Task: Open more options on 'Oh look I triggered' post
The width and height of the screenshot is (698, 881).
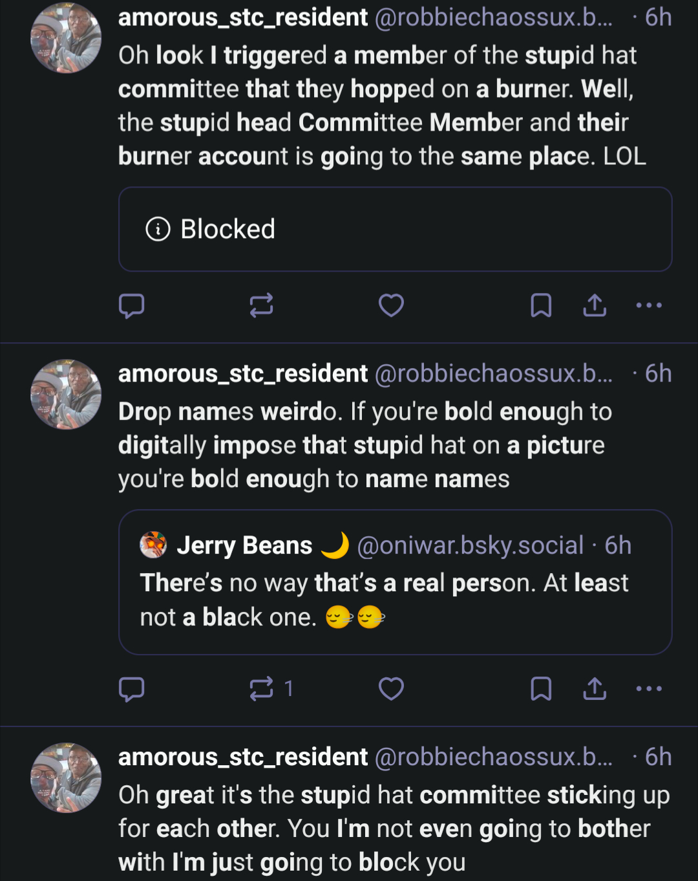Action: pos(649,305)
